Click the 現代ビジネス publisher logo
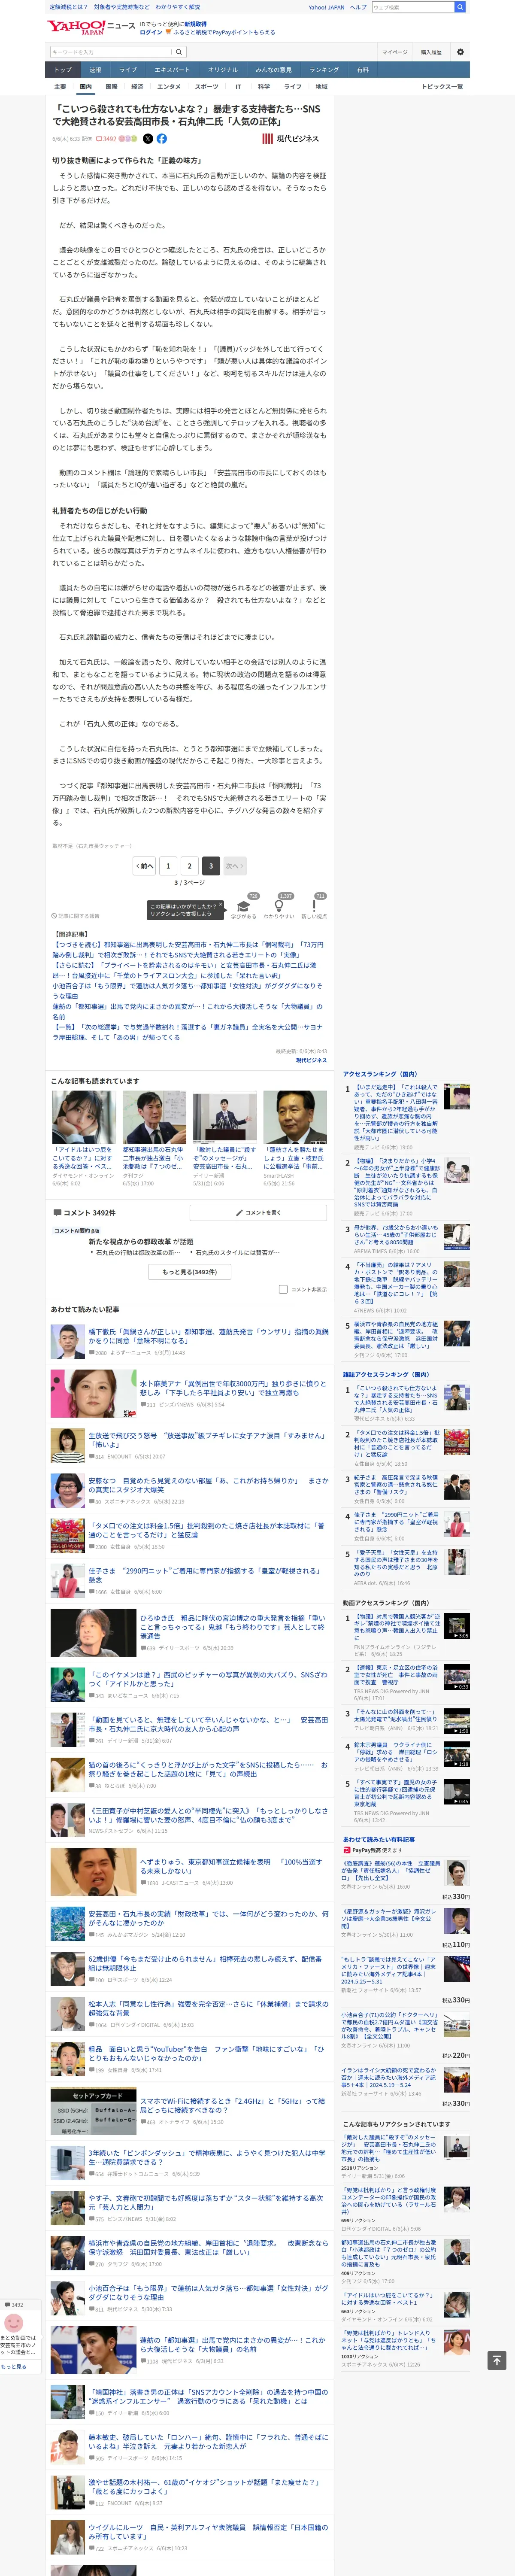This screenshot has width=515, height=2576. tap(290, 139)
